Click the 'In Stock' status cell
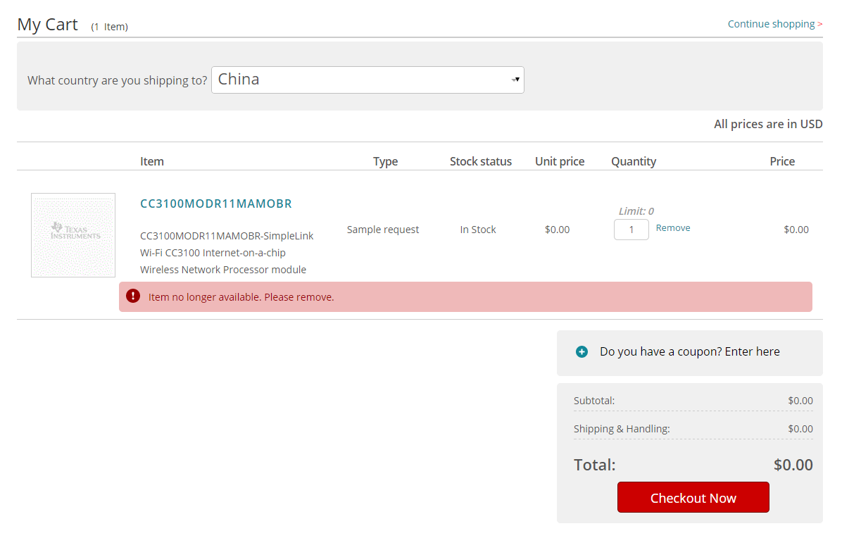This screenshot has height=538, width=861. (x=478, y=230)
